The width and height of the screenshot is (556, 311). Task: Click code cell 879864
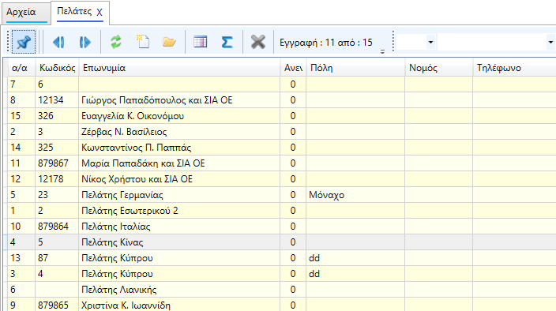point(57,227)
